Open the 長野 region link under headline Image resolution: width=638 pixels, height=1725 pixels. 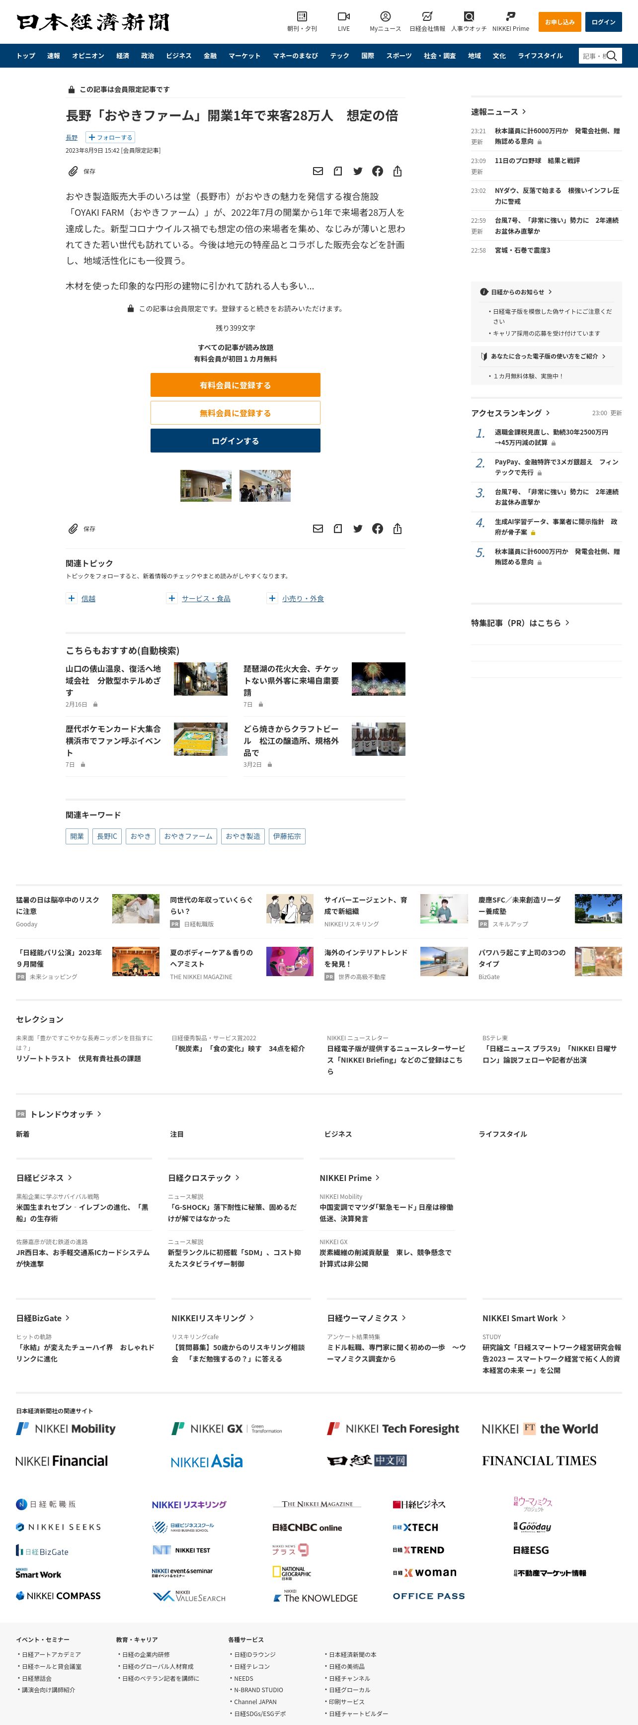(x=72, y=137)
